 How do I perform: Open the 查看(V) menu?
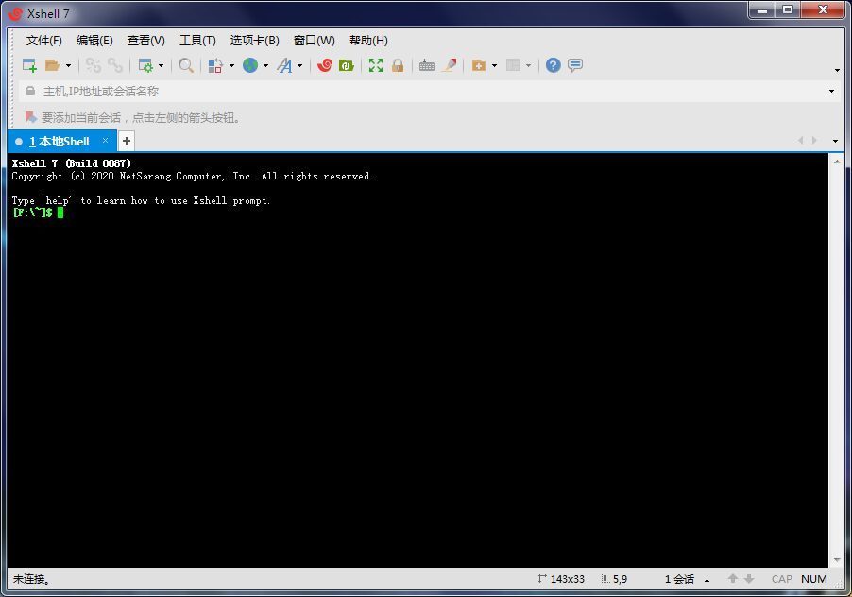click(x=146, y=41)
